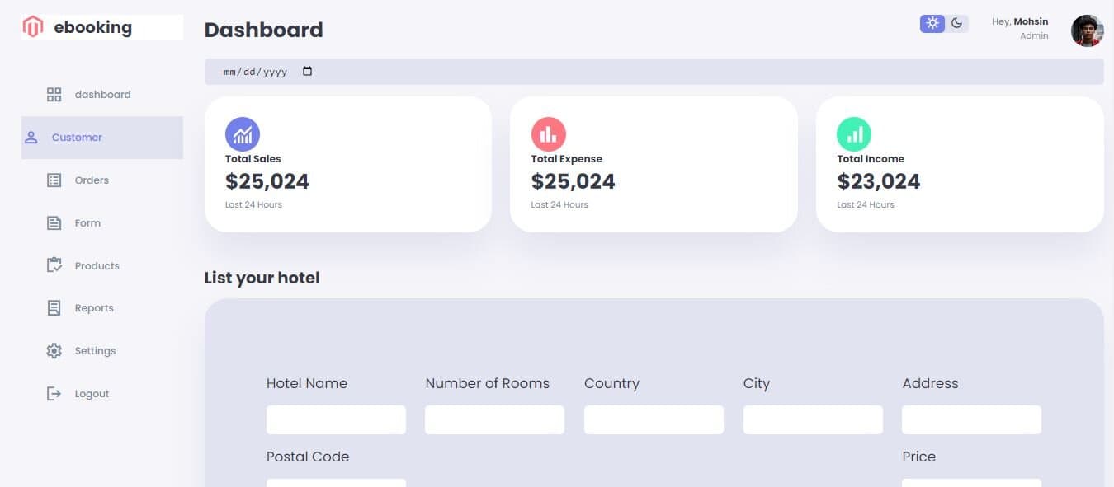Switch to dark mode moon toggle
The width and height of the screenshot is (1114, 487).
point(957,23)
